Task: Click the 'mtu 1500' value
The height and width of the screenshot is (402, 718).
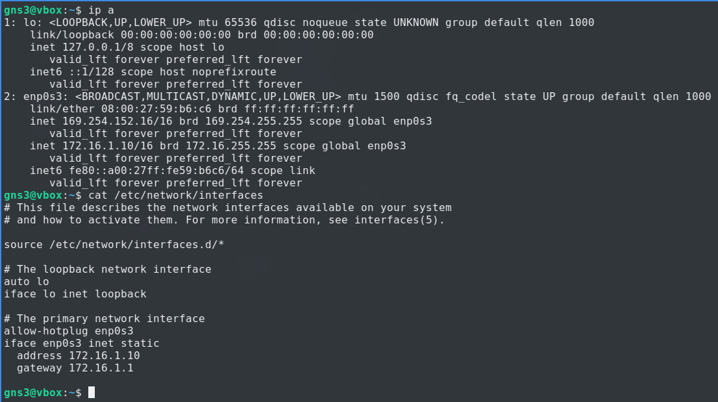Action: pyautogui.click(x=371, y=97)
